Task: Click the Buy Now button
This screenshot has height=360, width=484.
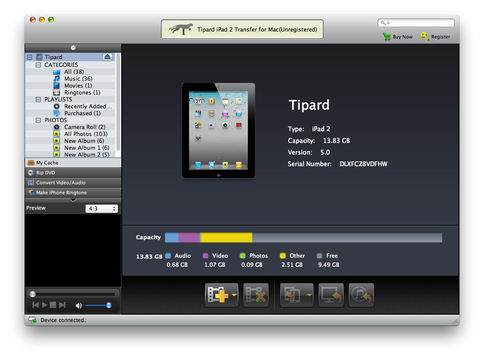Action: point(398,36)
